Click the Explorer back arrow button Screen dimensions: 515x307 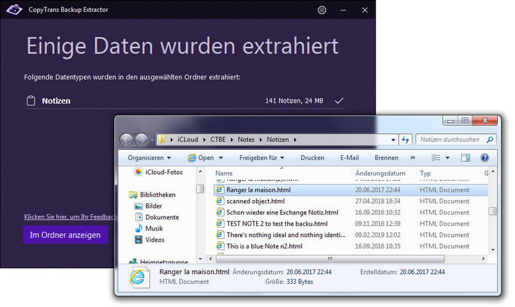coord(127,139)
